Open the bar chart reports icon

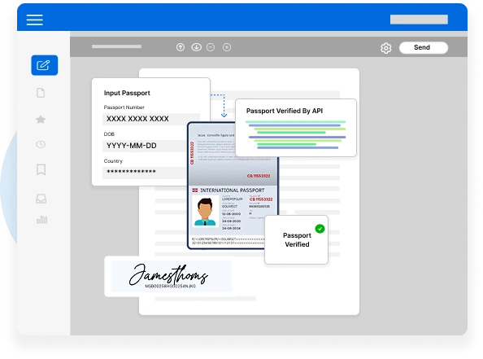pyautogui.click(x=42, y=220)
